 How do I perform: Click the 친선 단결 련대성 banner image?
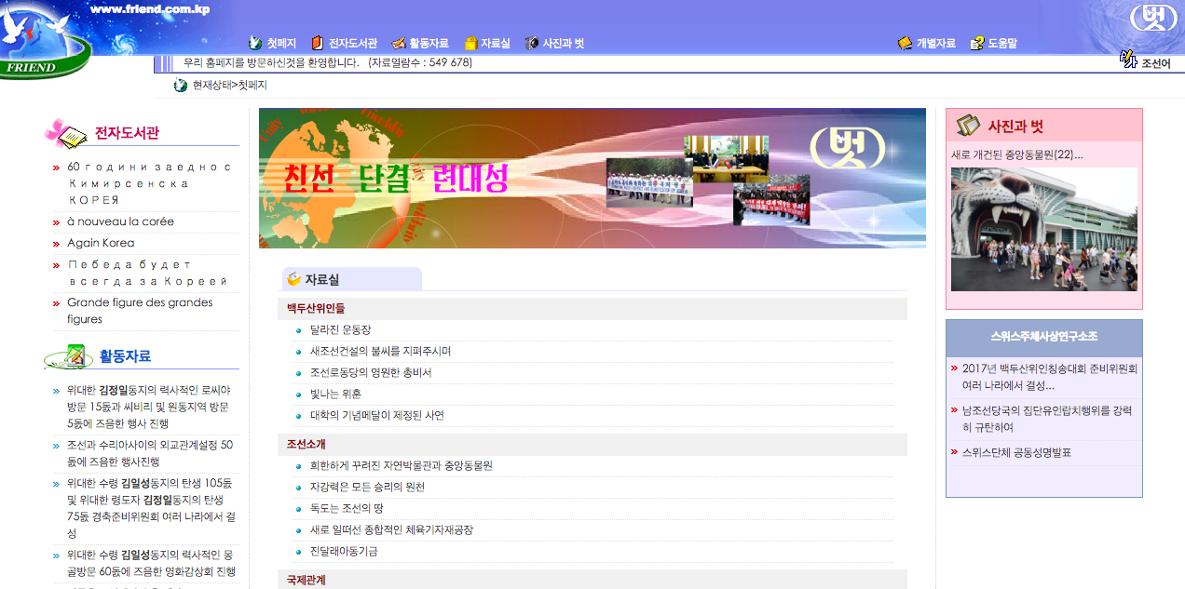[x=592, y=179]
